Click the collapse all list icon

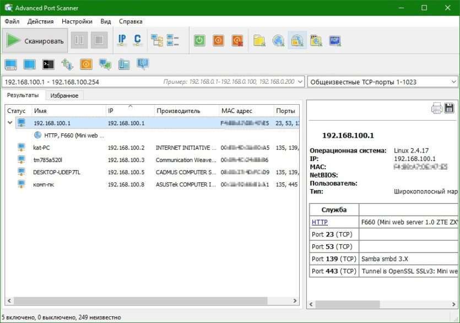coord(173,40)
